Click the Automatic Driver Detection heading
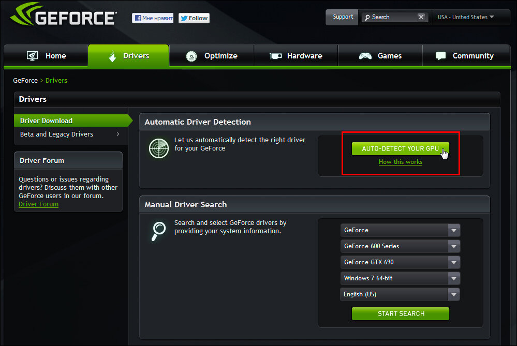Screen dimensions: 517x346 click(198, 122)
